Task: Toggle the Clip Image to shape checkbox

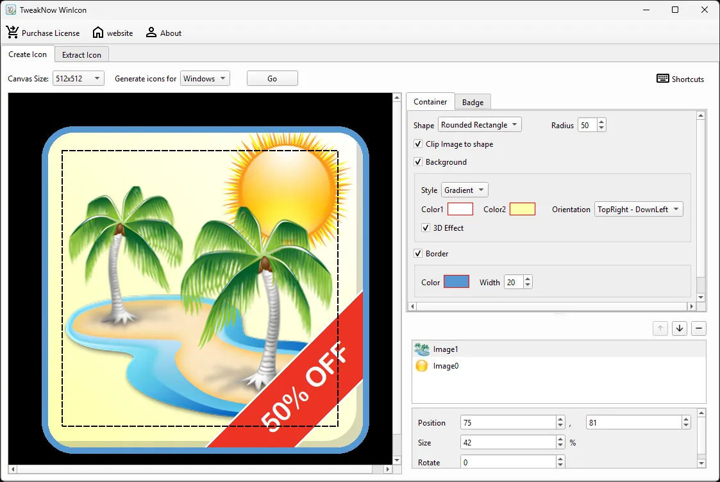Action: [418, 144]
